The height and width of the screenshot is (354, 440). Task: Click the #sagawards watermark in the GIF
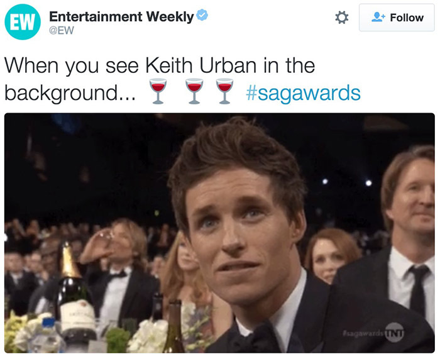[363, 333]
